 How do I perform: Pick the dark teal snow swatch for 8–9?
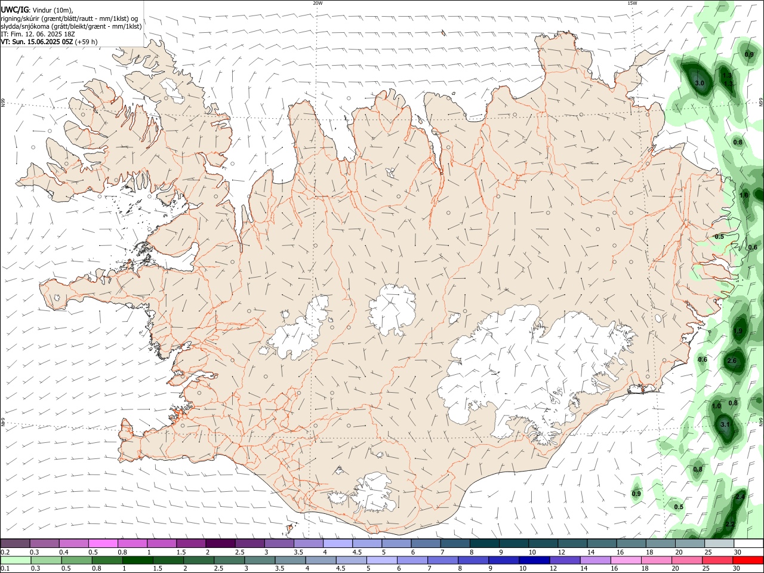point(484,543)
